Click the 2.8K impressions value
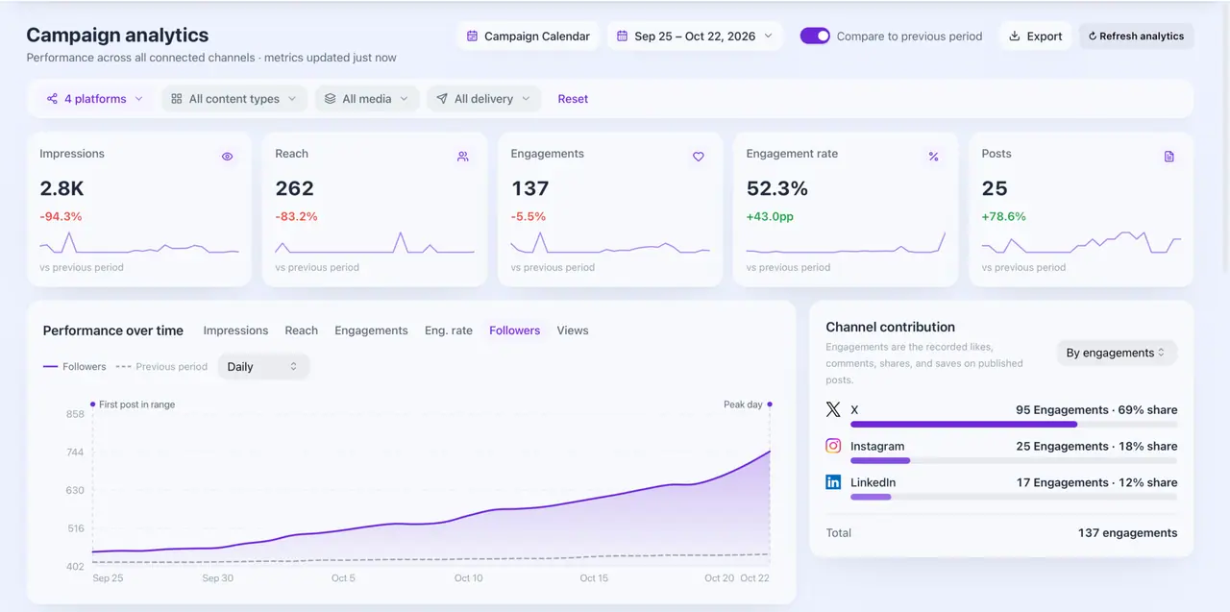The width and height of the screenshot is (1230, 612). click(61, 188)
